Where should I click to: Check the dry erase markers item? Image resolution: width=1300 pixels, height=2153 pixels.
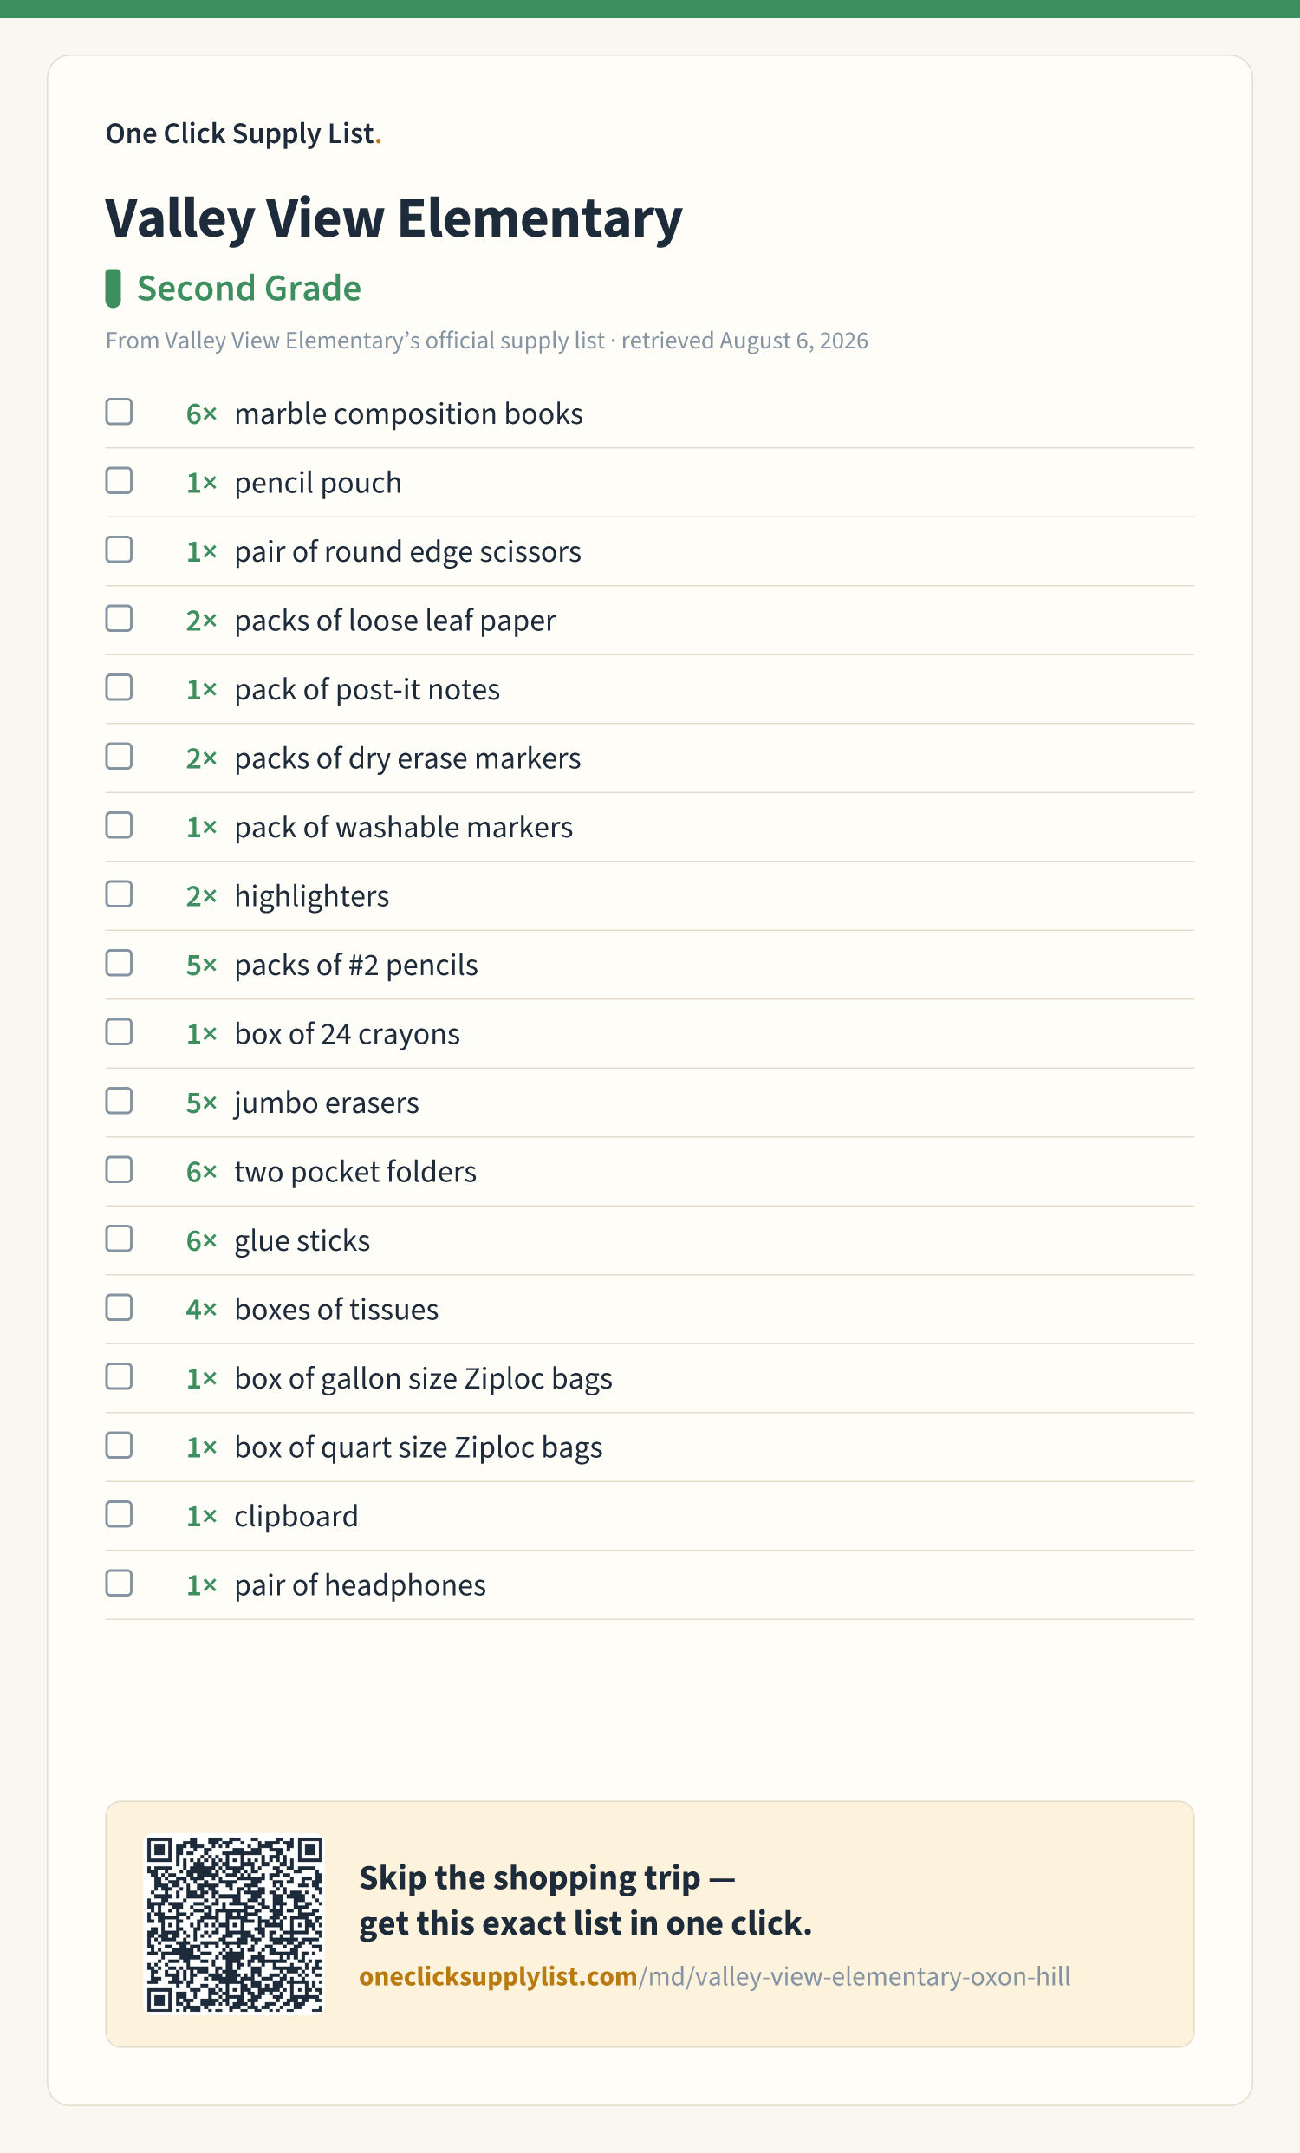pyautogui.click(x=119, y=757)
